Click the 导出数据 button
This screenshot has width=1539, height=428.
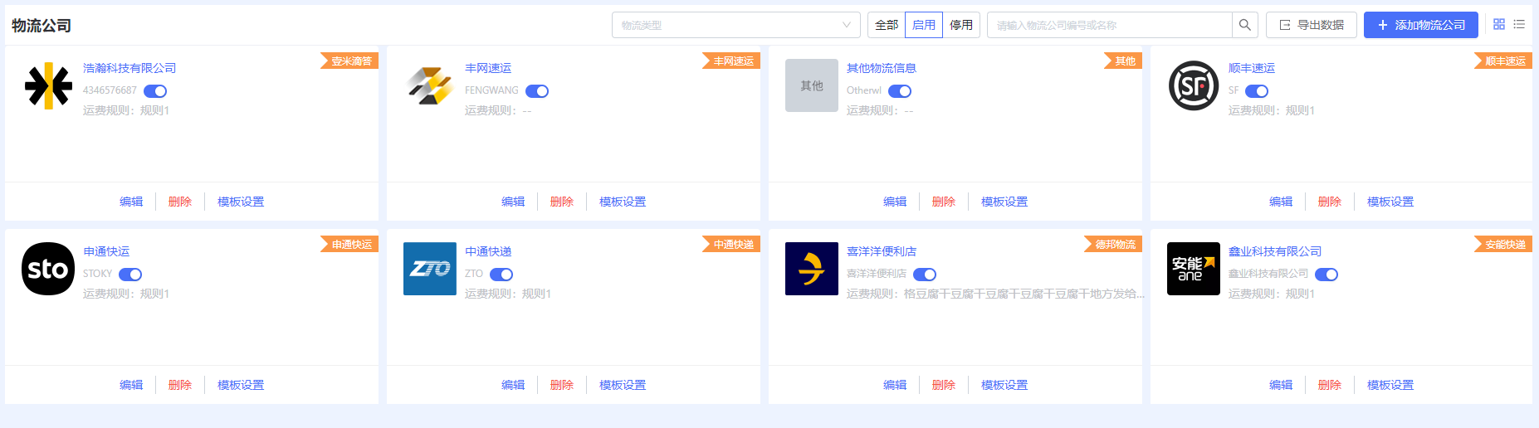coord(1312,25)
